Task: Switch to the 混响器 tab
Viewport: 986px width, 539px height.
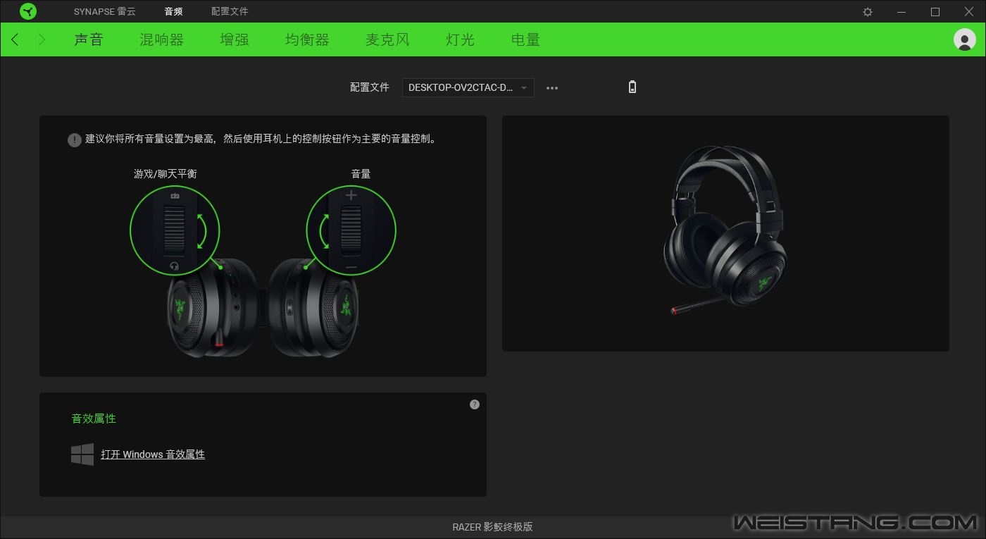Action: click(x=161, y=39)
